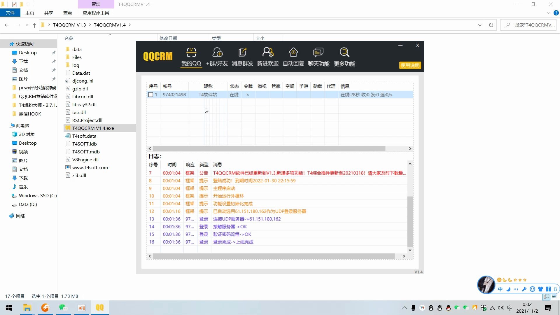Viewport: 560px width, 315px height.
Task: Switch to large icons view
Action: click(x=554, y=296)
